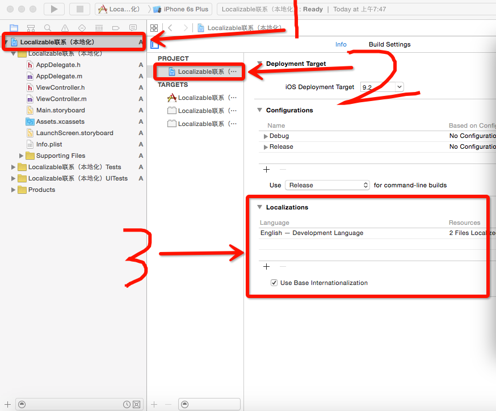This screenshot has width=496, height=411.
Task: Click the Run (play) button
Action: [54, 9]
